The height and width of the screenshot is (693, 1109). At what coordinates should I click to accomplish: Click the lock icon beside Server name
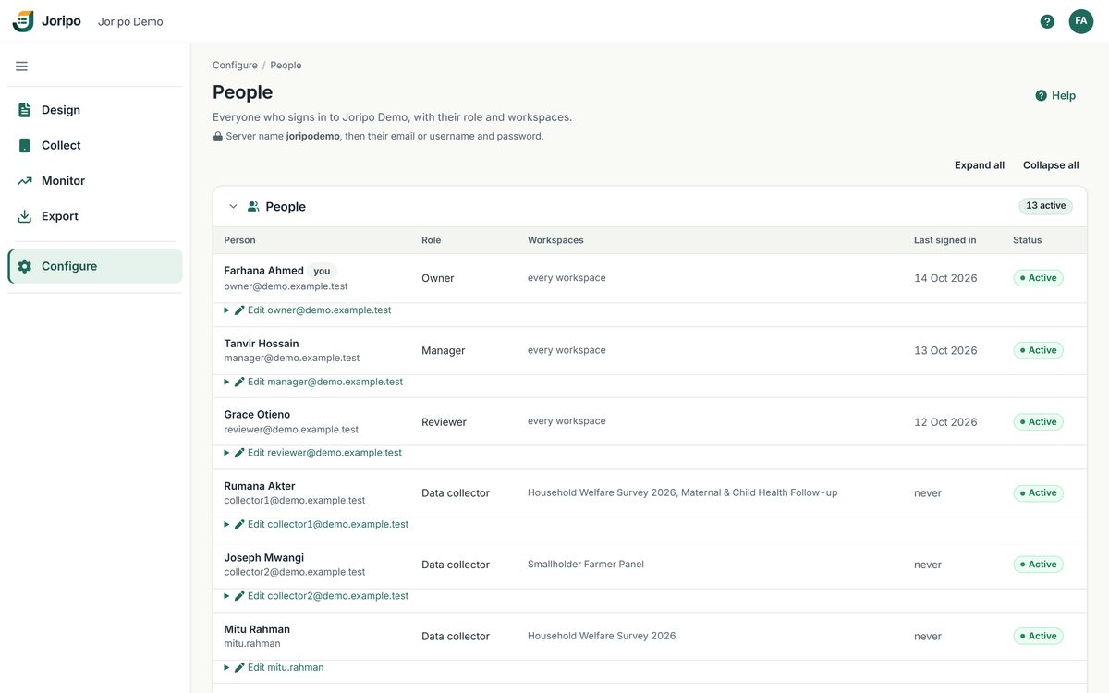(x=218, y=136)
